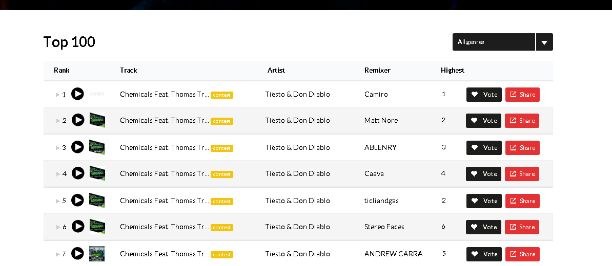The height and width of the screenshot is (266, 612).
Task: Open the All genres dropdown arrow
Action: [x=544, y=42]
